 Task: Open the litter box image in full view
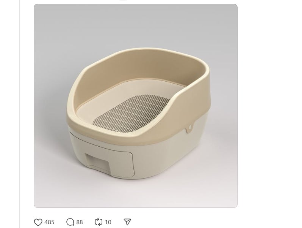pos(136,106)
